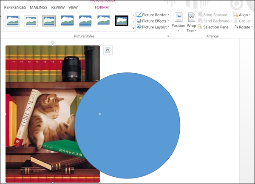Viewport: 255px width, 184px height.
Task: Open the Align dropdown
Action: point(242,15)
